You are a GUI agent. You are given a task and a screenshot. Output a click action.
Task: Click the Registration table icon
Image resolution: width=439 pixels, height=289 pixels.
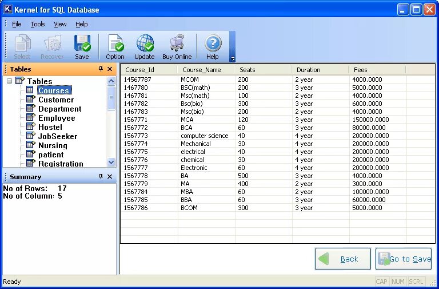coord(30,163)
